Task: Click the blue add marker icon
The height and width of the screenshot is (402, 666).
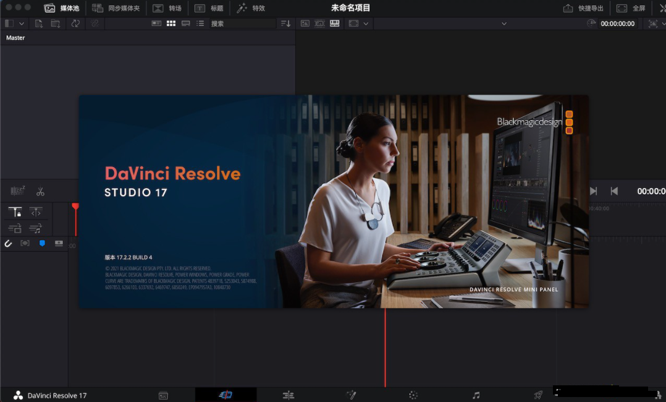Action: point(42,243)
